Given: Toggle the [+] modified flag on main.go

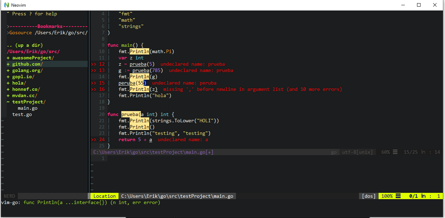Looking at the screenshot, I should [x=209, y=152].
